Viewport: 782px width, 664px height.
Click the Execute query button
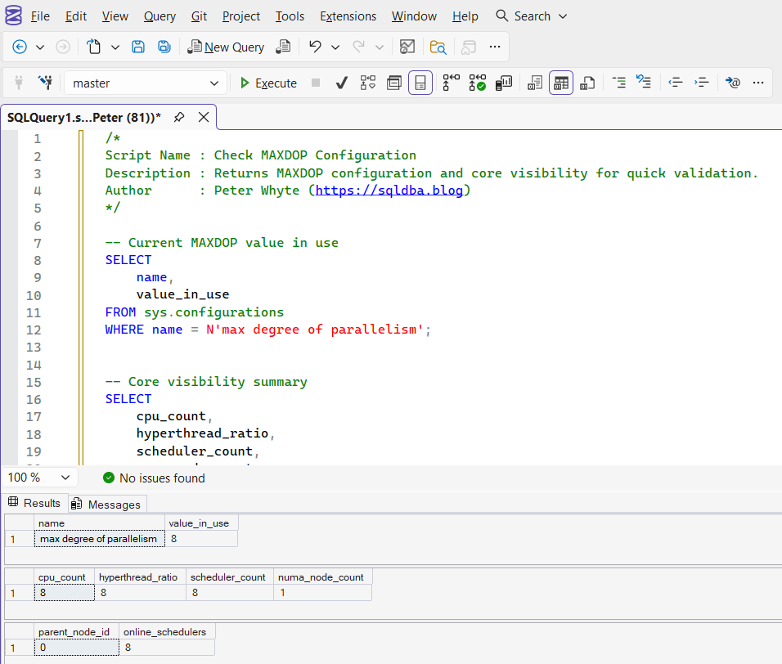[x=267, y=83]
